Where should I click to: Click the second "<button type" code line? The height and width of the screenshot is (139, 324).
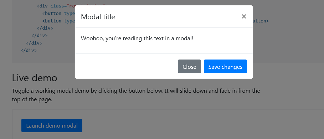[59, 21]
